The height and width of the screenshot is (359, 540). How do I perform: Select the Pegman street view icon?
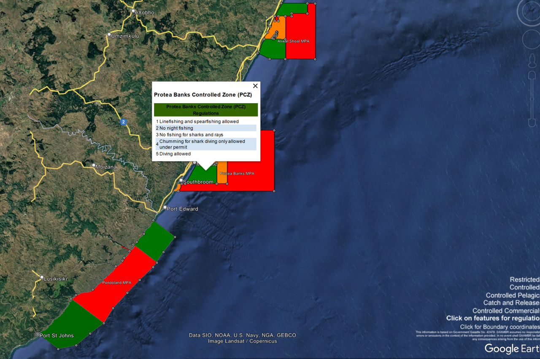click(x=532, y=60)
